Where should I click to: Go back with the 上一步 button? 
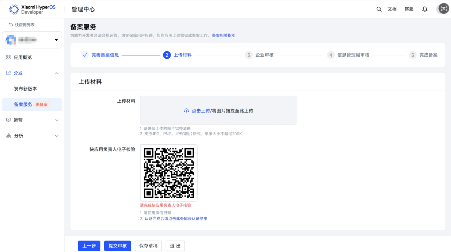click(89, 246)
